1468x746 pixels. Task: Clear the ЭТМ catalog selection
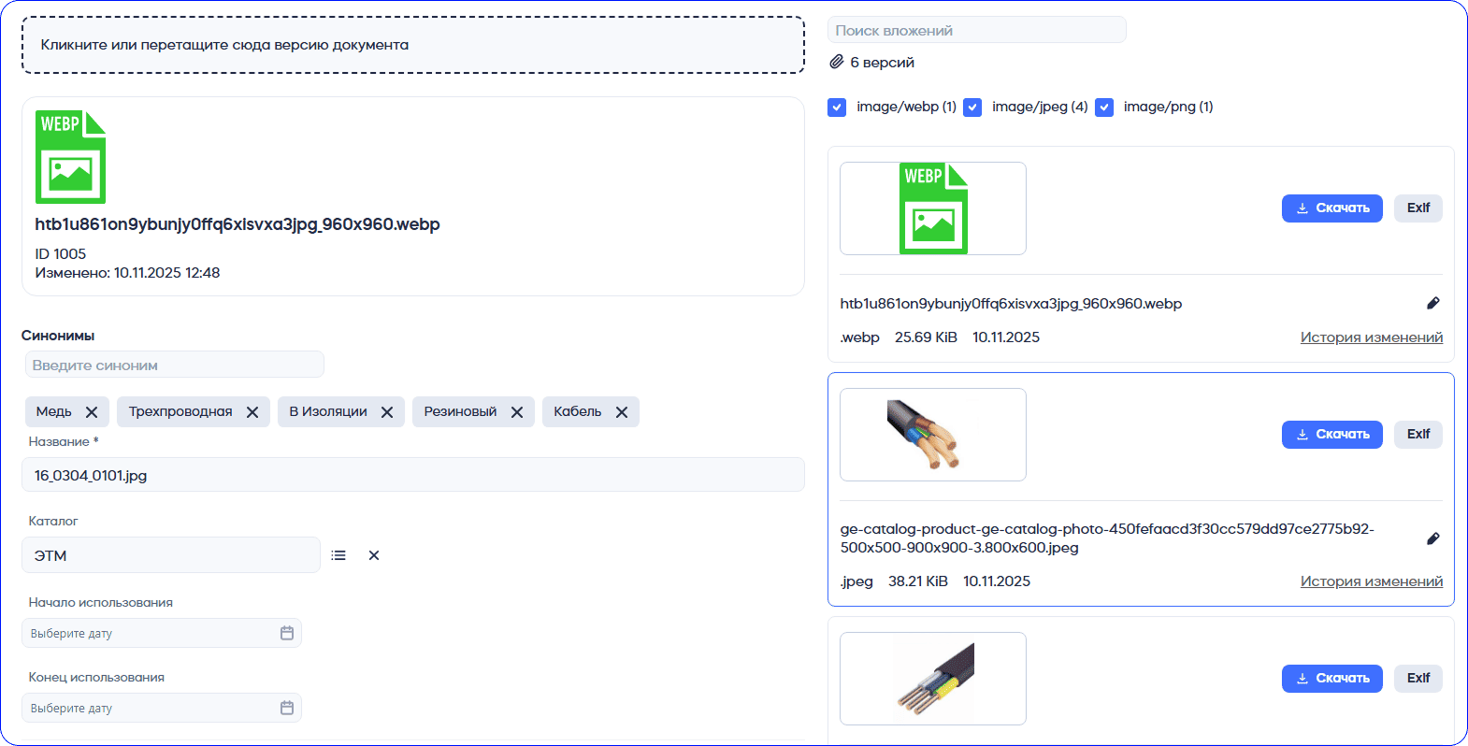374,555
